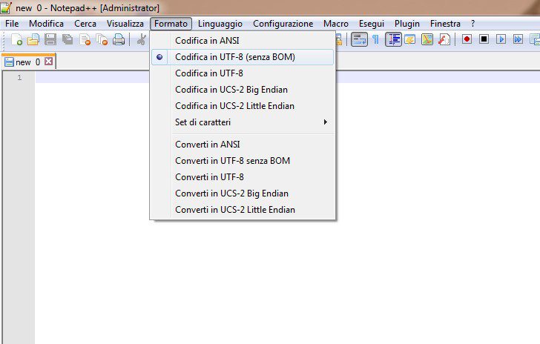Toggle the Word wrap toolbar button
540x344 pixels.
pos(359,39)
